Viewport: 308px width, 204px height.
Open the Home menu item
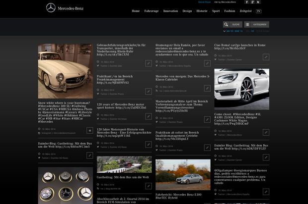(136, 11)
